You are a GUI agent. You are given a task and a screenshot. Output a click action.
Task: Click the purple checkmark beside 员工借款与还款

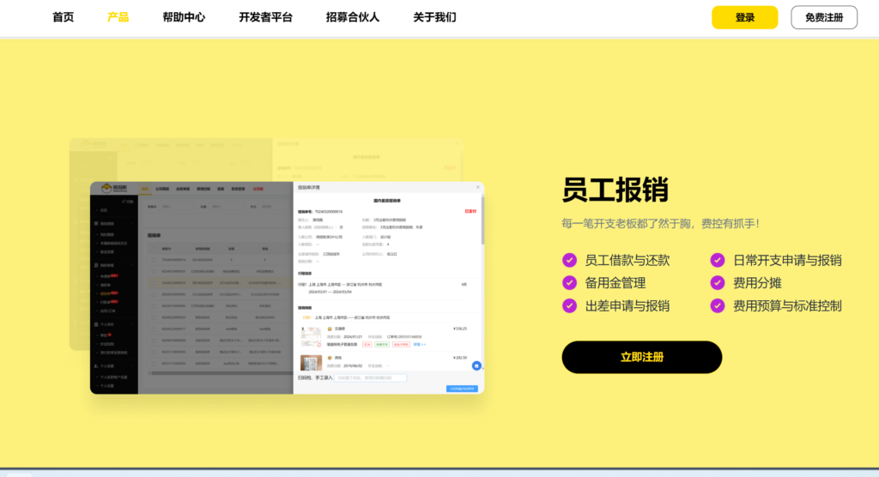(x=569, y=260)
